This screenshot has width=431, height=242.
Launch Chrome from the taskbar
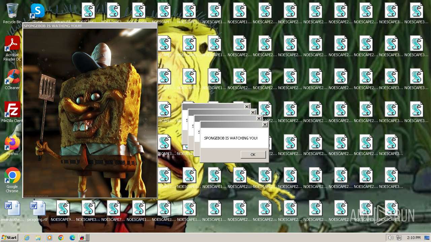click(61, 238)
